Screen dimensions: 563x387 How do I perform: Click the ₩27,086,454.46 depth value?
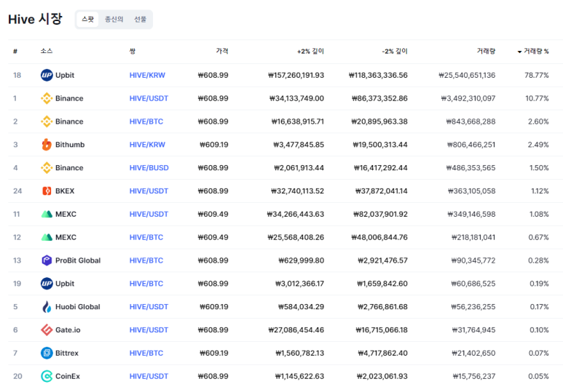pos(296,330)
